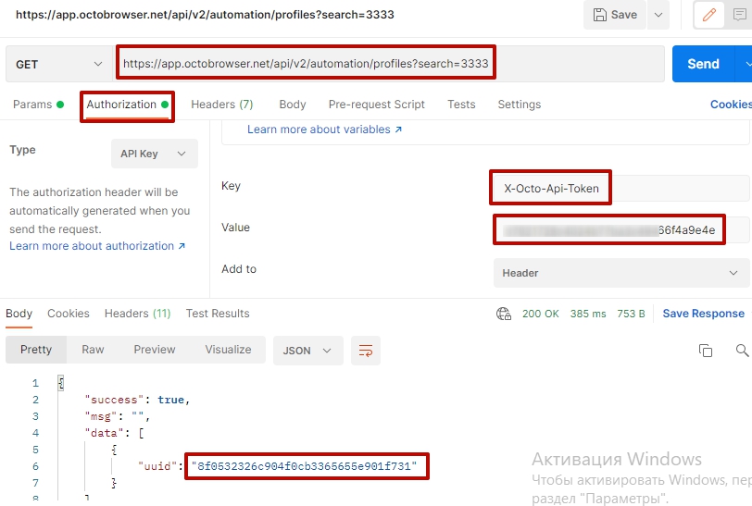The height and width of the screenshot is (506, 752).
Task: Click the network globe icon
Action: coord(503,314)
